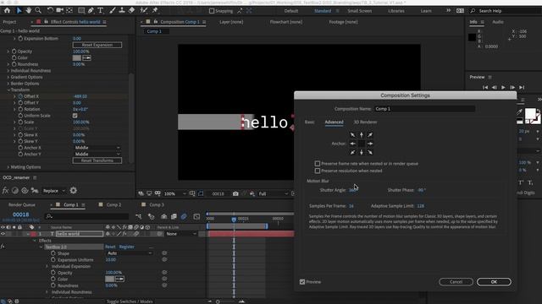Click the OK button in Composition Settings
The height and width of the screenshot is (304, 542).
click(494, 282)
